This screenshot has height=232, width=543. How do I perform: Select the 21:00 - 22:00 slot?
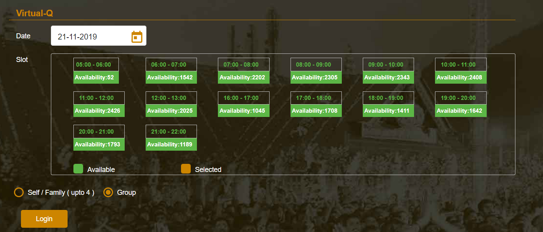coord(171,132)
